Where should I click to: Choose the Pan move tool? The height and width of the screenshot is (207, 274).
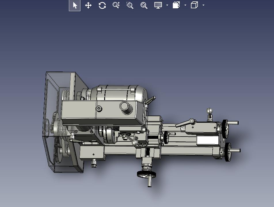coord(88,5)
